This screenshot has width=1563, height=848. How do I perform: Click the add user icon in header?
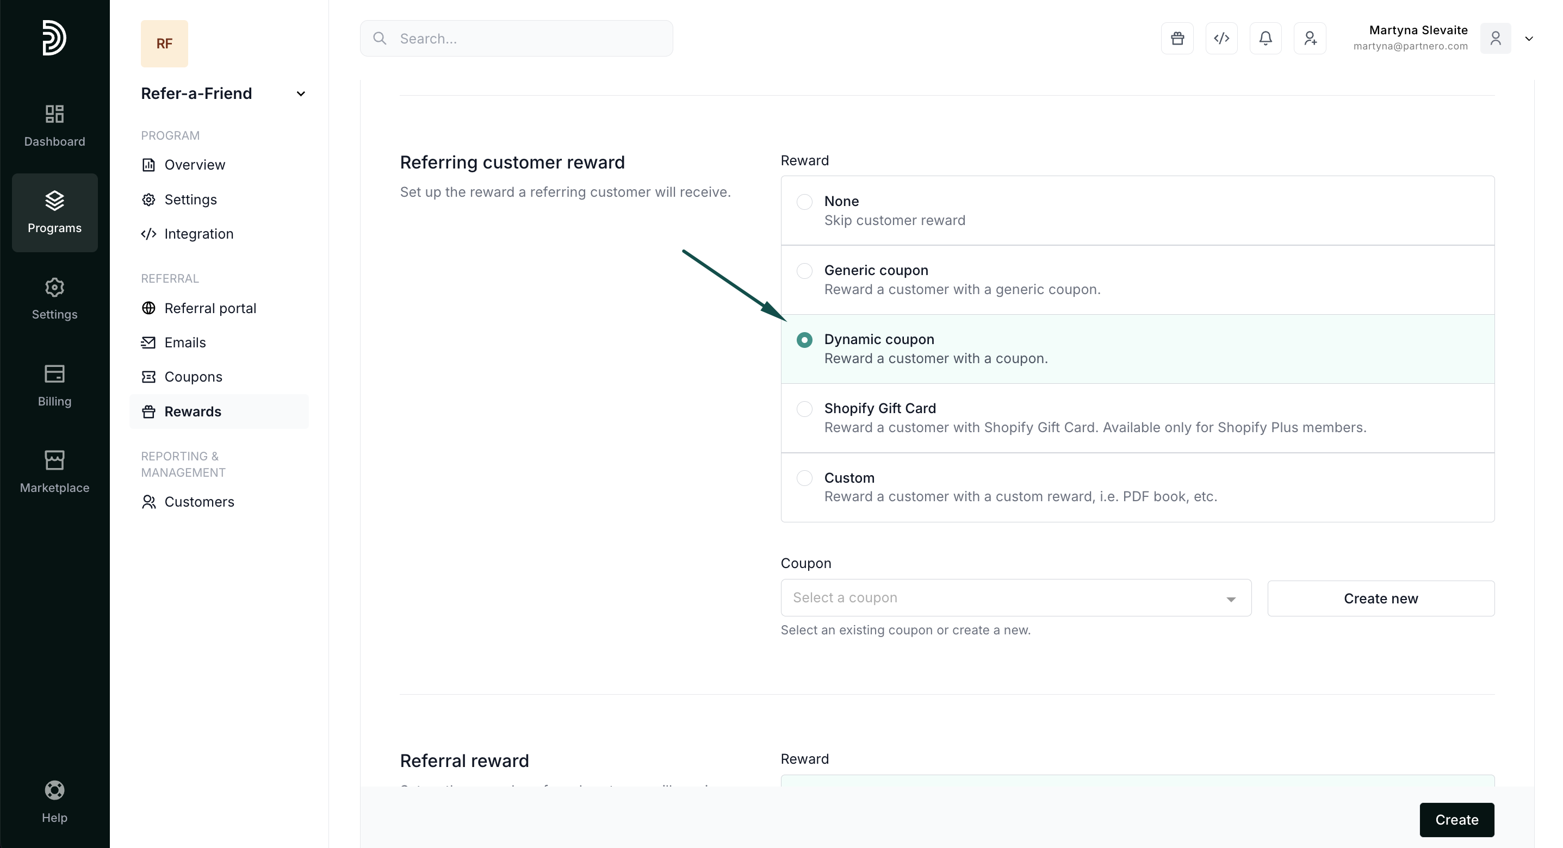[1310, 38]
